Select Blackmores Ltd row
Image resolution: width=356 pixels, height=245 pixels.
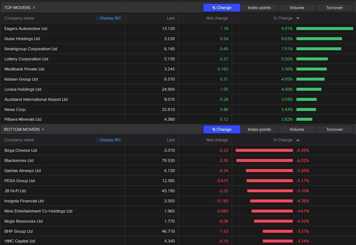(178, 160)
